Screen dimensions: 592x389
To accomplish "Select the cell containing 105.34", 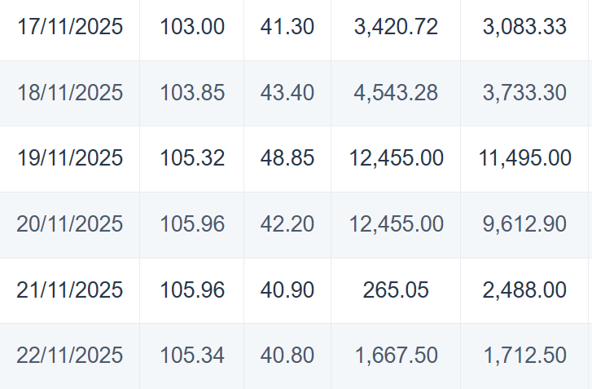I will pyautogui.click(x=192, y=356).
